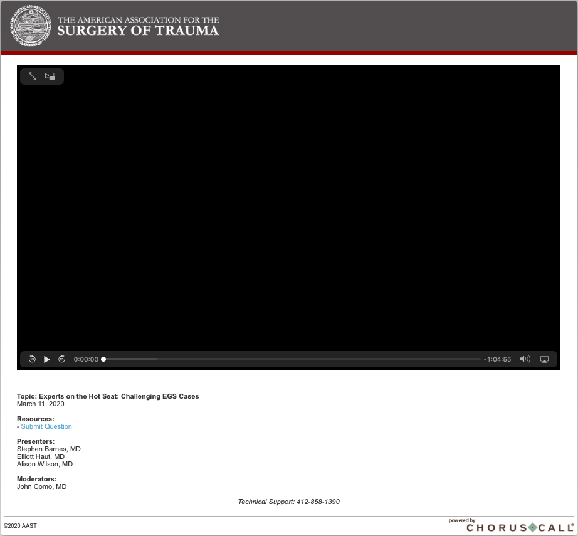This screenshot has height=536, width=578.
Task: Enable picture-in-picture mode
Action: pos(50,76)
